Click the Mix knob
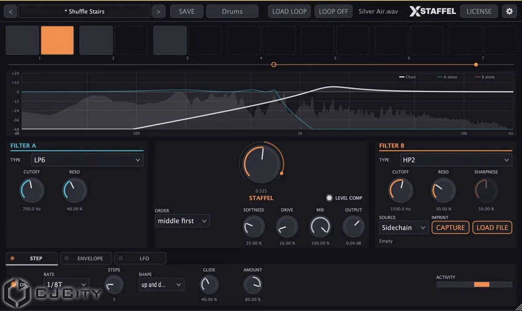 (320, 226)
